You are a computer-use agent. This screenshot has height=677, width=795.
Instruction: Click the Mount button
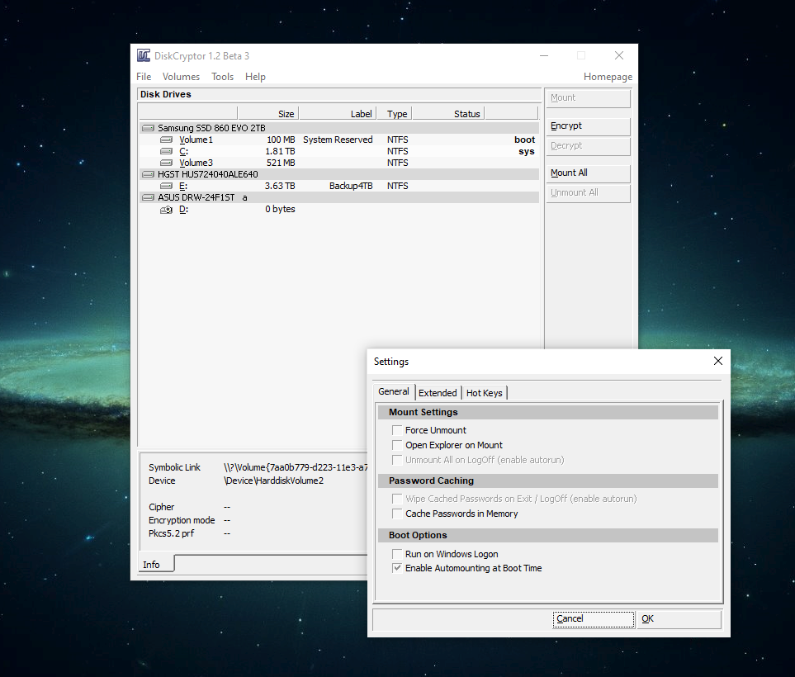(x=588, y=98)
